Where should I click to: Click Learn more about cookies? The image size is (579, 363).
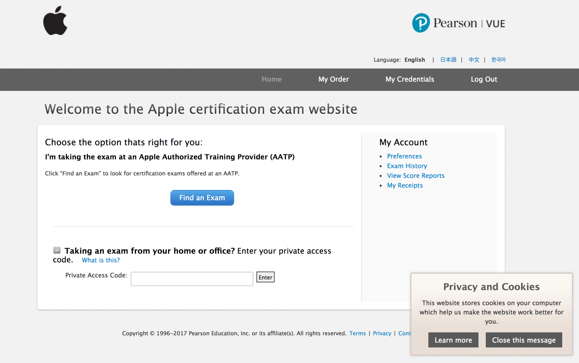coord(453,340)
